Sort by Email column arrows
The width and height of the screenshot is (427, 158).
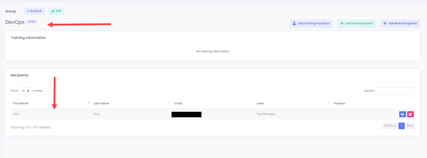pyautogui.click(x=251, y=103)
